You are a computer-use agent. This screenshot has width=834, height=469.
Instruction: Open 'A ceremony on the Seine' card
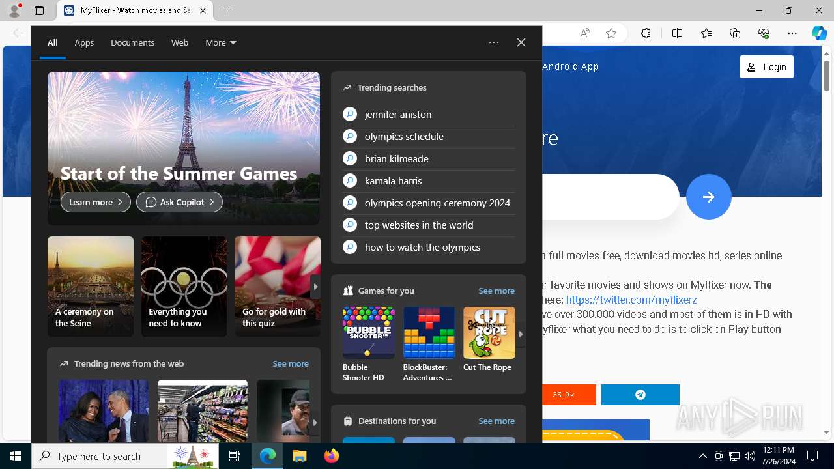click(91, 287)
